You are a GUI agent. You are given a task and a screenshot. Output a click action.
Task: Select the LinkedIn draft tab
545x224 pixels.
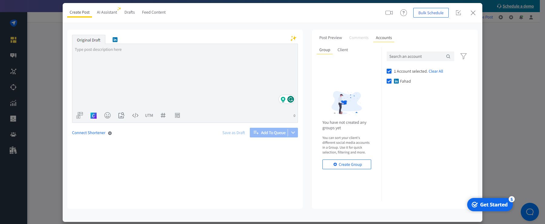click(x=115, y=40)
